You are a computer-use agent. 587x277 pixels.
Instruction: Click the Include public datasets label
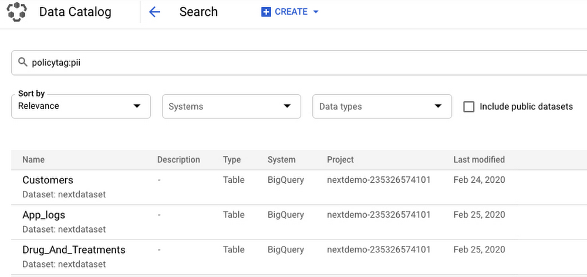527,107
